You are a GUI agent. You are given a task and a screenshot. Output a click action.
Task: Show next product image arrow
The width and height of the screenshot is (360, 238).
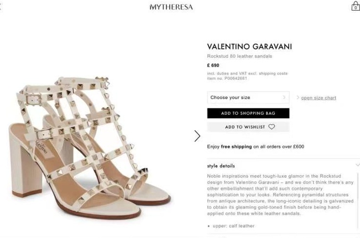click(x=197, y=136)
